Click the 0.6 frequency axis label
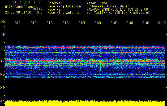Screen dimensions: 167x106 coord(2,101)
